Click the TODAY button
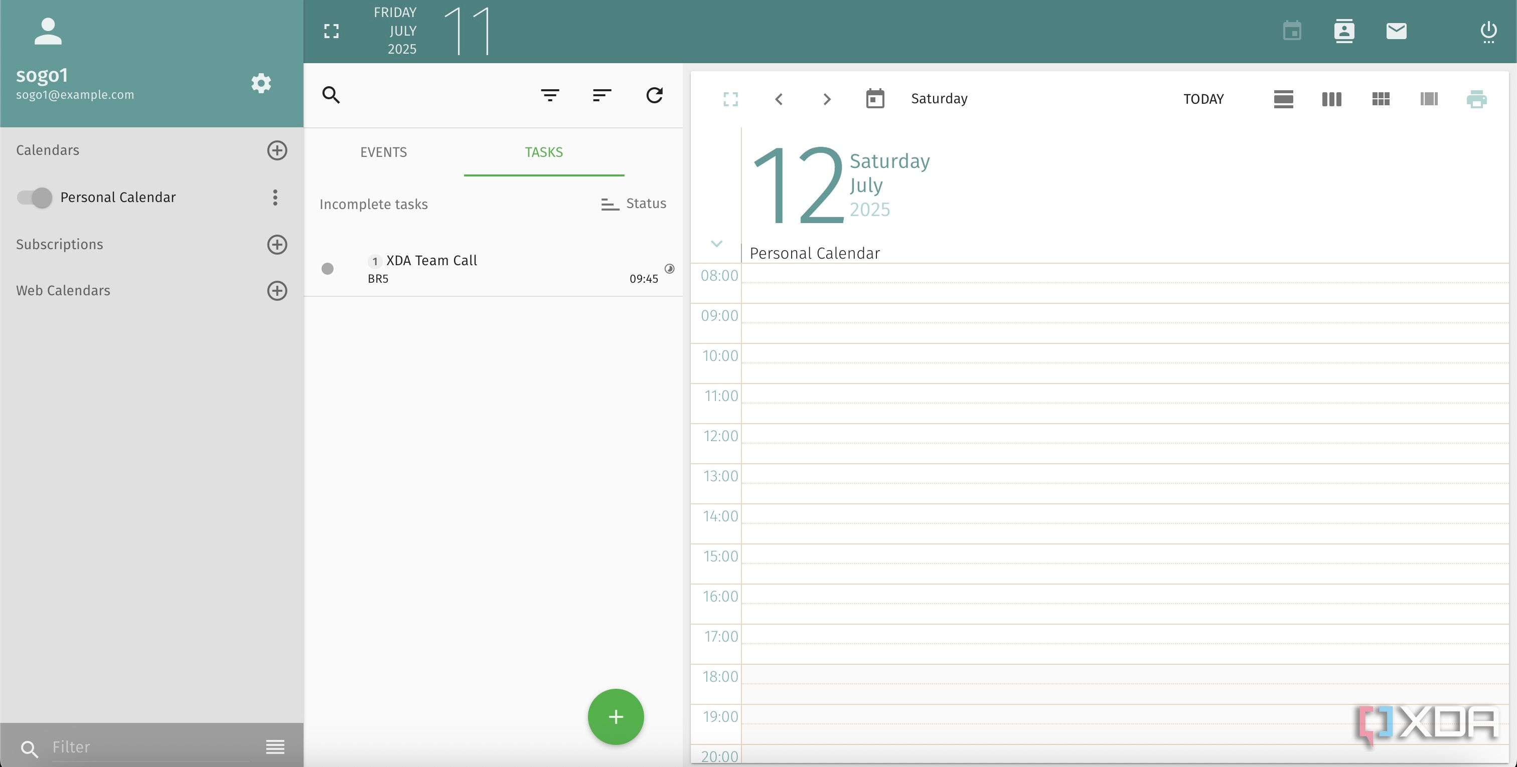Screen dimensions: 1517x767 pyautogui.click(x=1203, y=99)
